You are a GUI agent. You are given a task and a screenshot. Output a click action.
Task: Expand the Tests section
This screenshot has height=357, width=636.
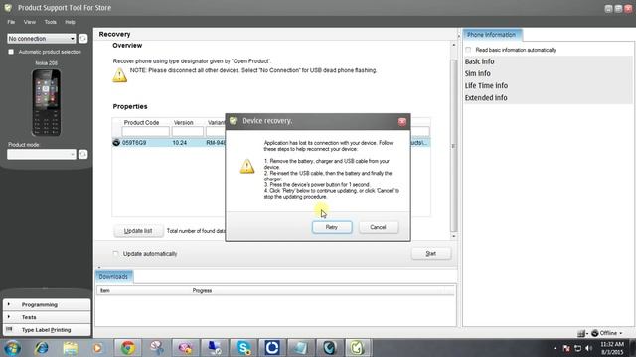click(x=47, y=317)
